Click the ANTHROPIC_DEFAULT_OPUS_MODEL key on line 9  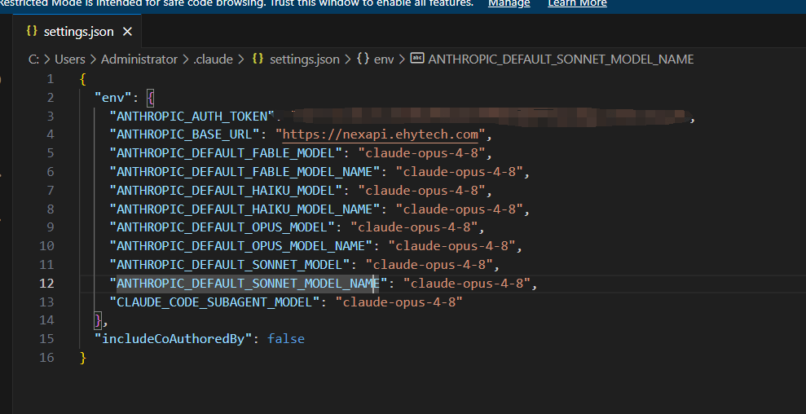tap(222, 227)
